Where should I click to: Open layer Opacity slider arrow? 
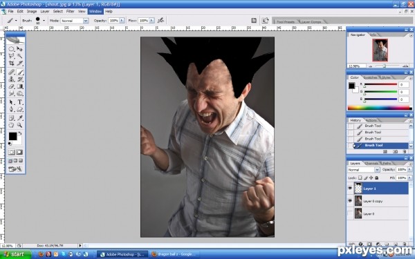pos(410,169)
